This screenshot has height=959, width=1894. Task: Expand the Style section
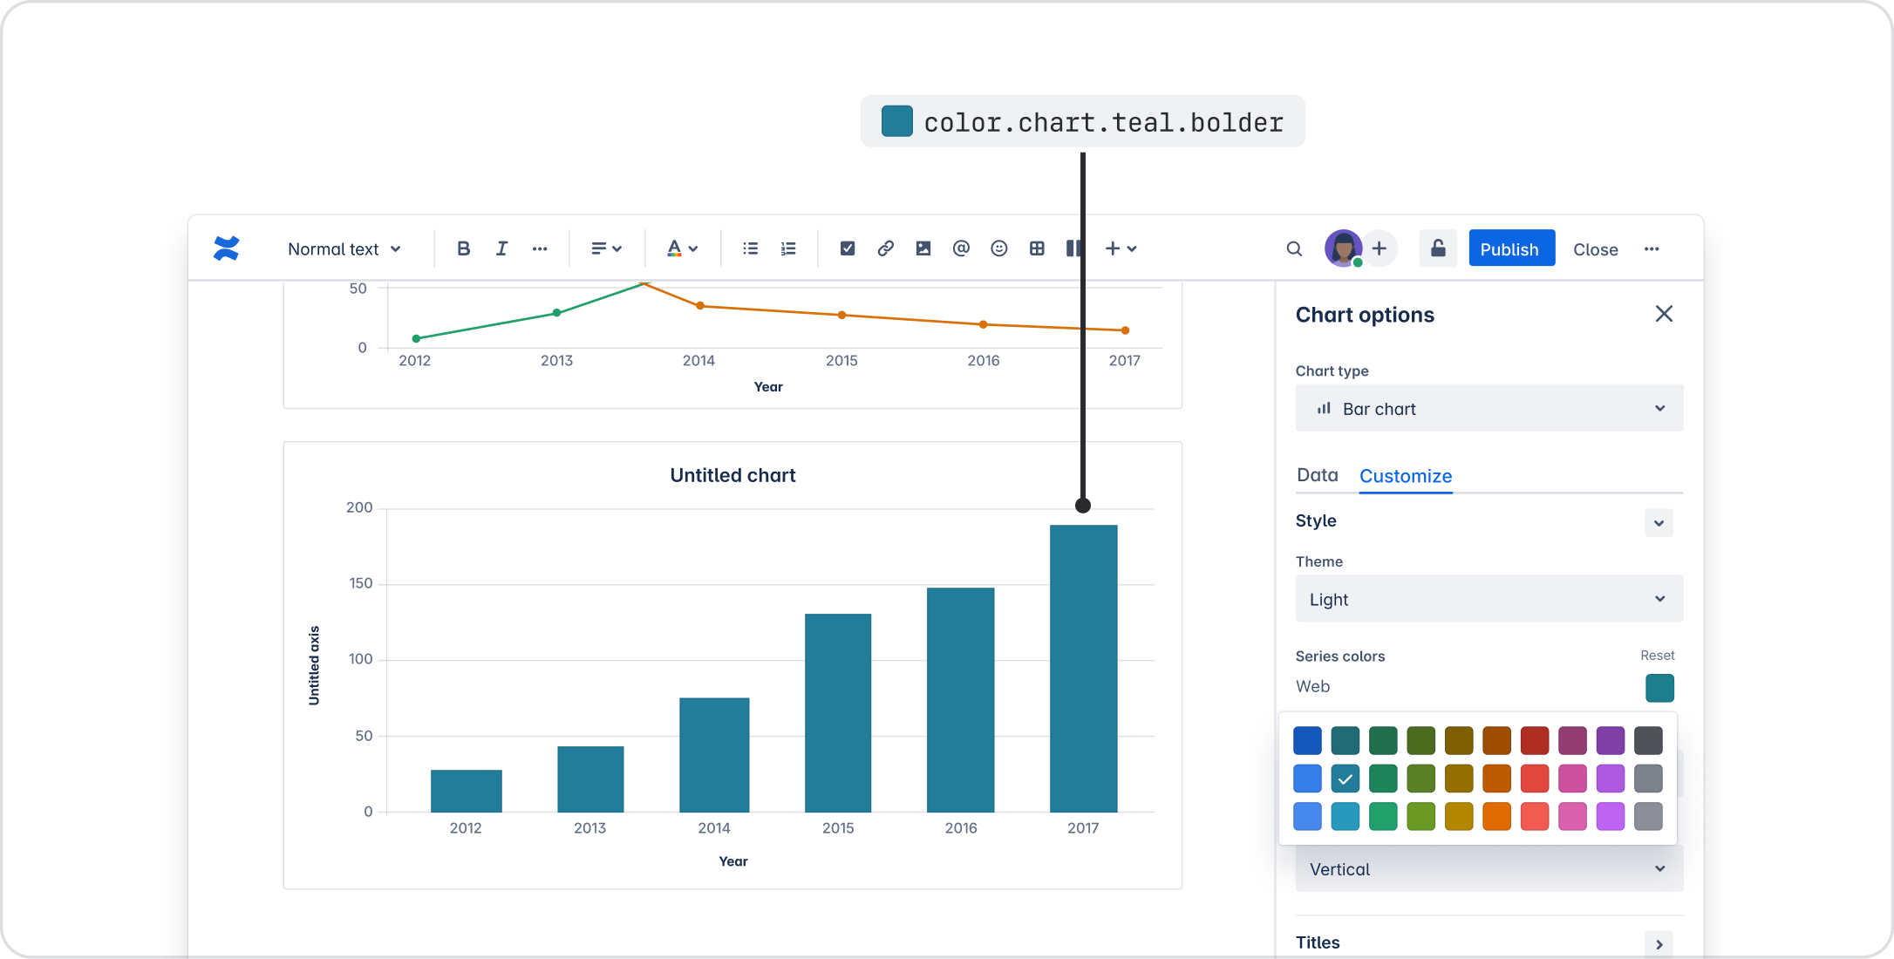pos(1659,522)
